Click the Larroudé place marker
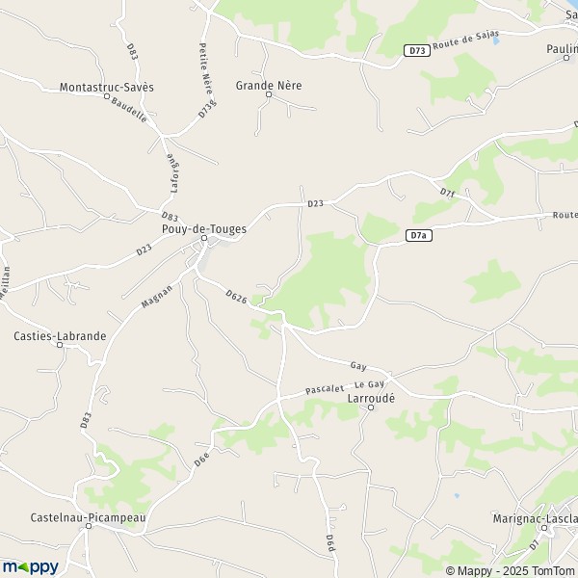The height and width of the screenshot is (578, 578). click(x=371, y=407)
